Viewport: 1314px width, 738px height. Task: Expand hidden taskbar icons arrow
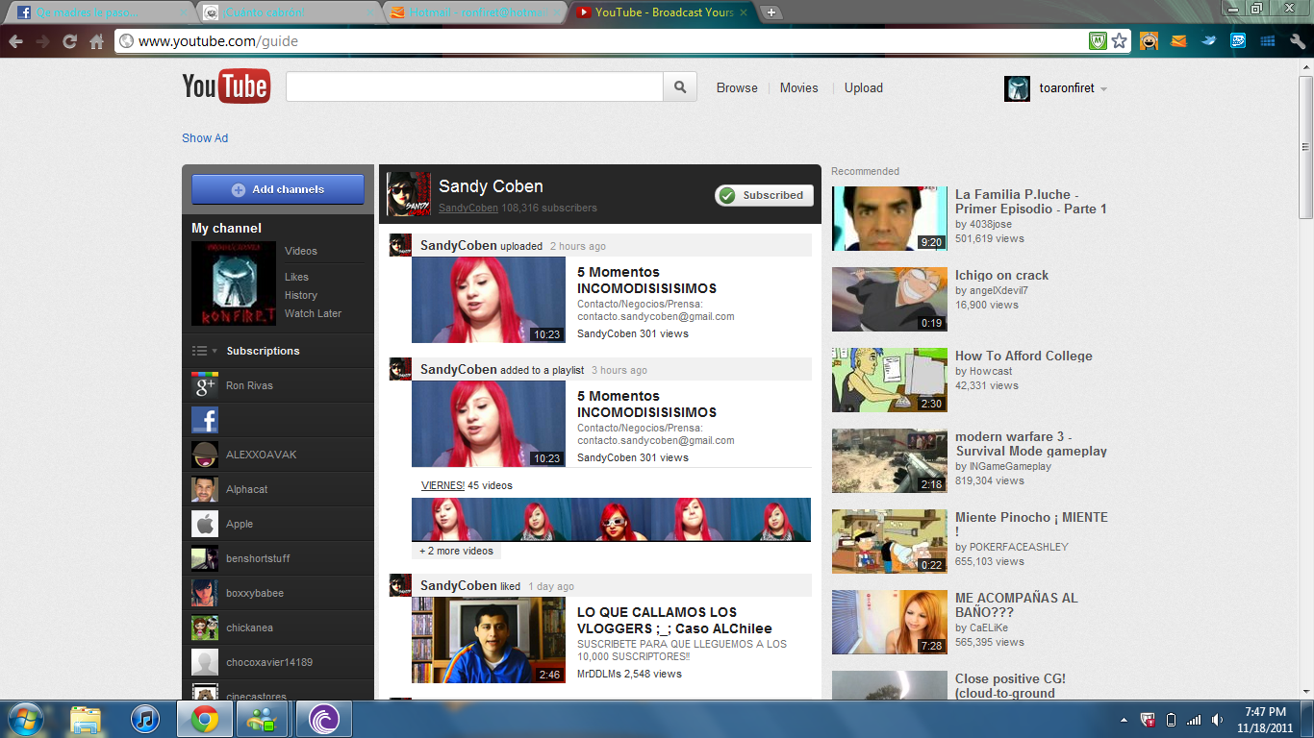(1124, 718)
